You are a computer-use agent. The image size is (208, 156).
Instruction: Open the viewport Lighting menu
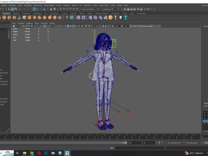(x=29, y=23)
